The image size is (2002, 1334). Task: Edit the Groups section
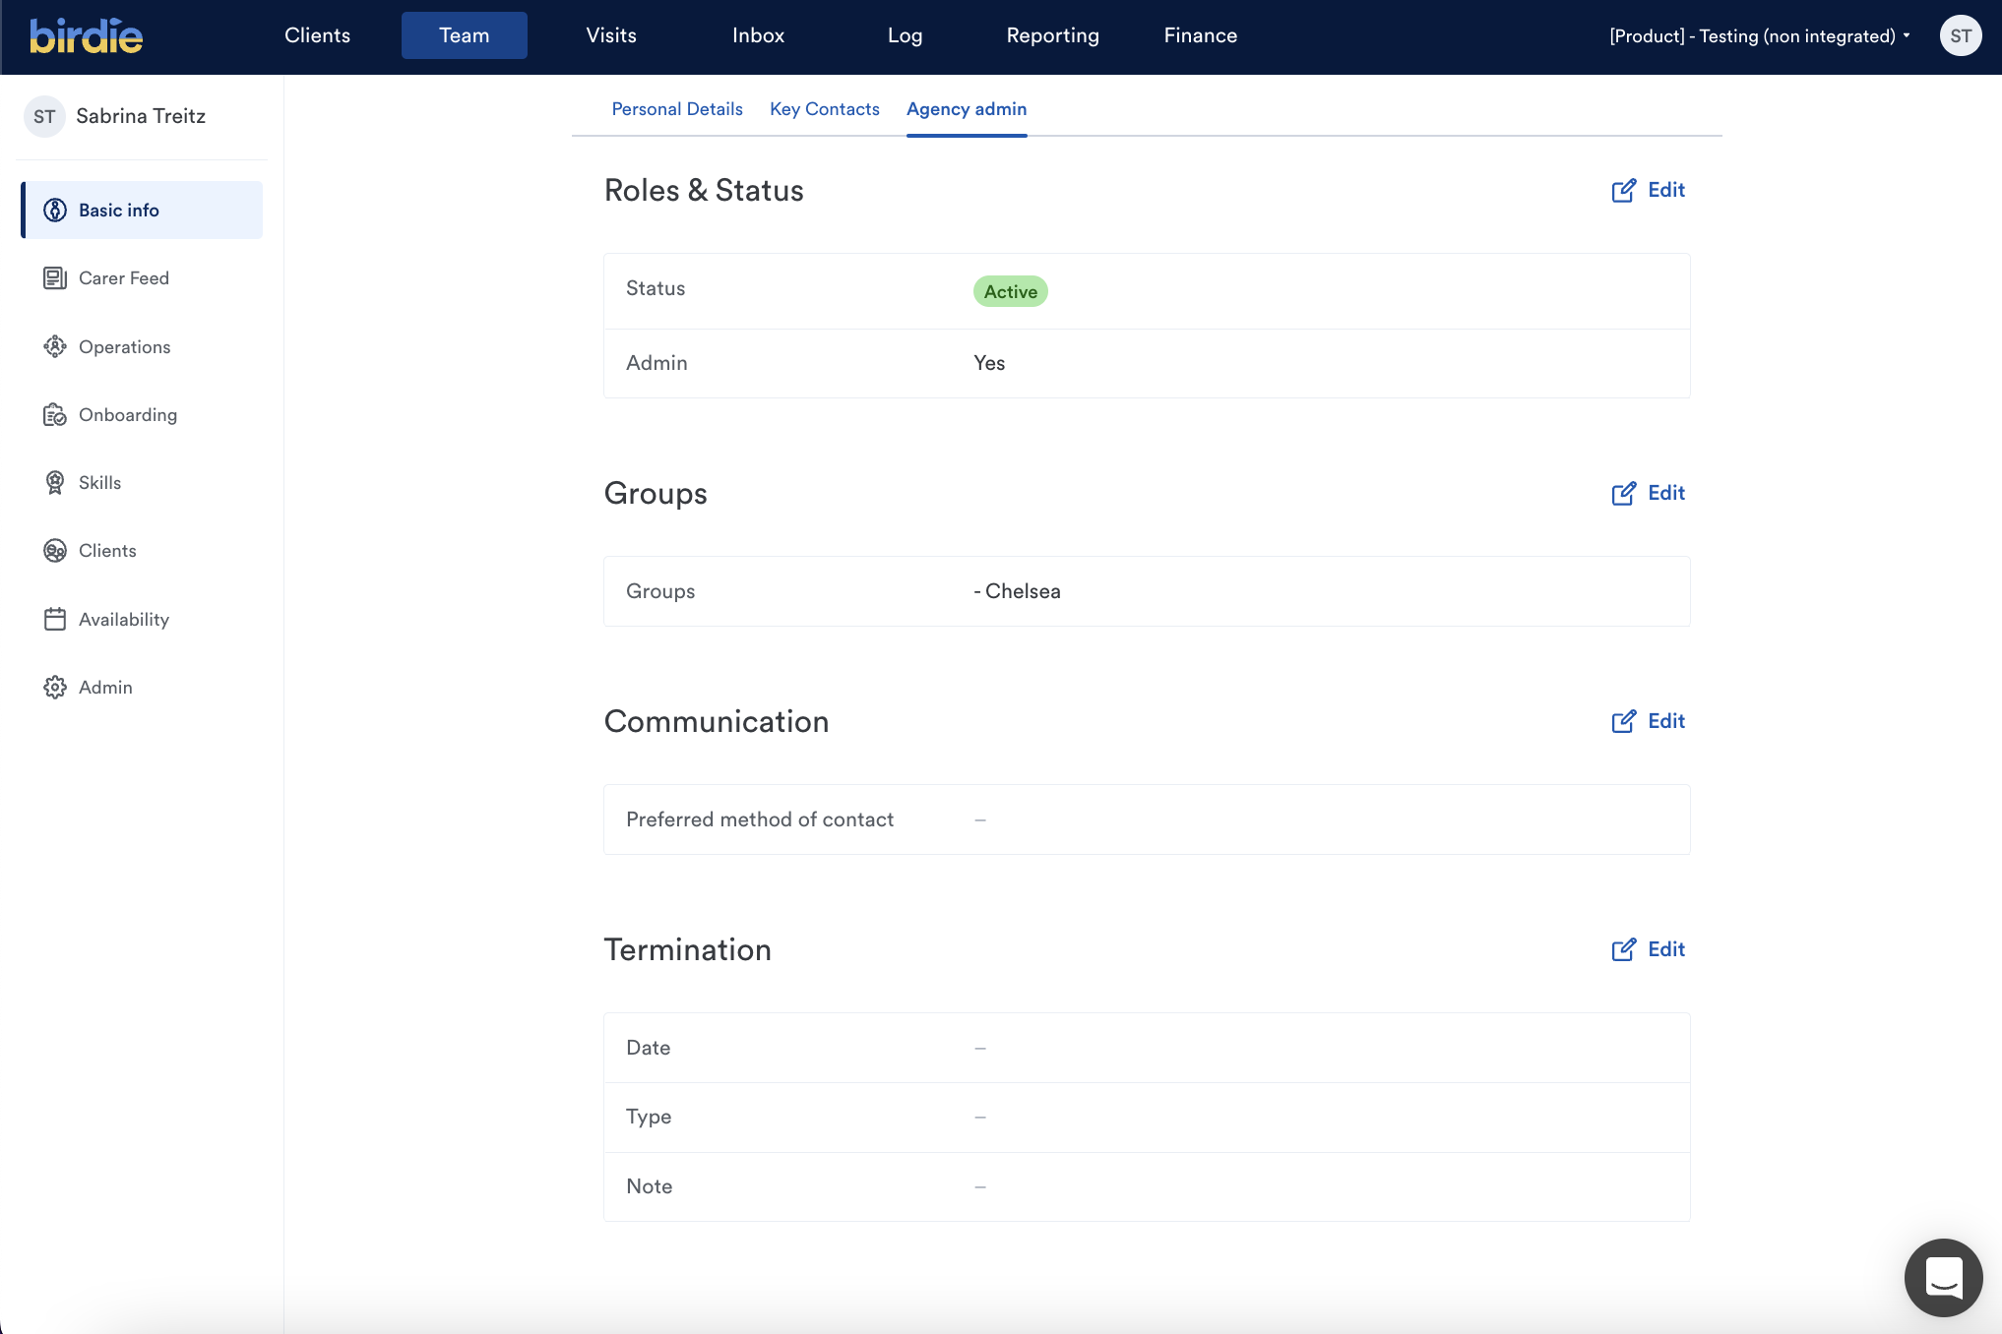coord(1649,493)
